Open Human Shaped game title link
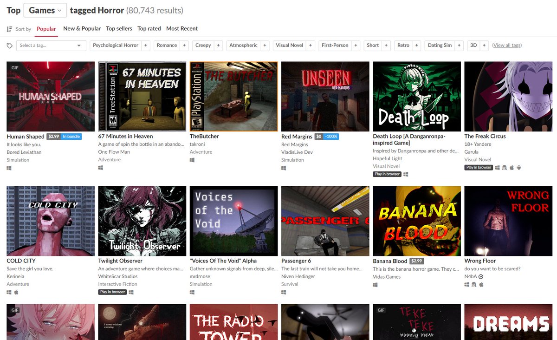 coord(26,137)
